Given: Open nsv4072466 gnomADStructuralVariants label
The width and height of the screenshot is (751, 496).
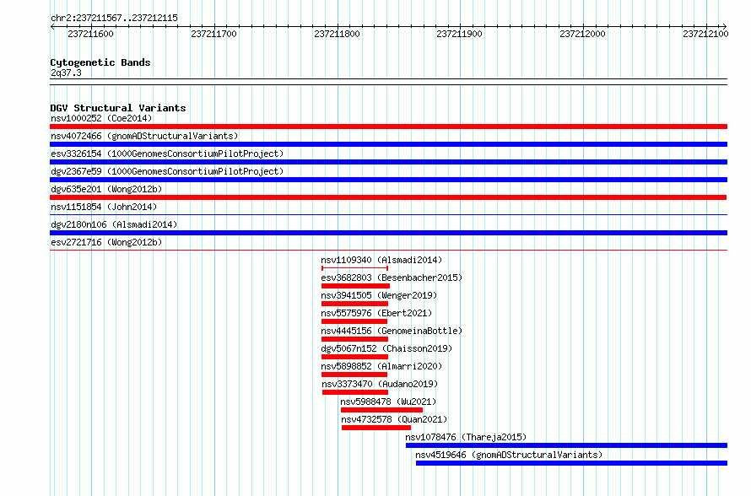Looking at the screenshot, I should tap(144, 136).
